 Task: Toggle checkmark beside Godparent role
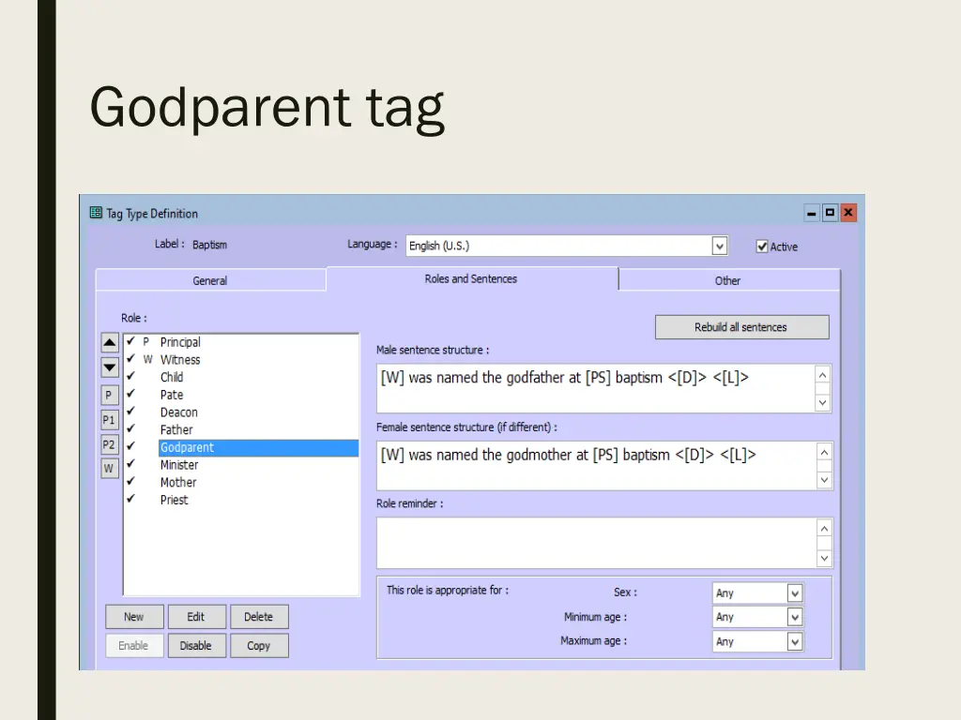pyautogui.click(x=130, y=446)
